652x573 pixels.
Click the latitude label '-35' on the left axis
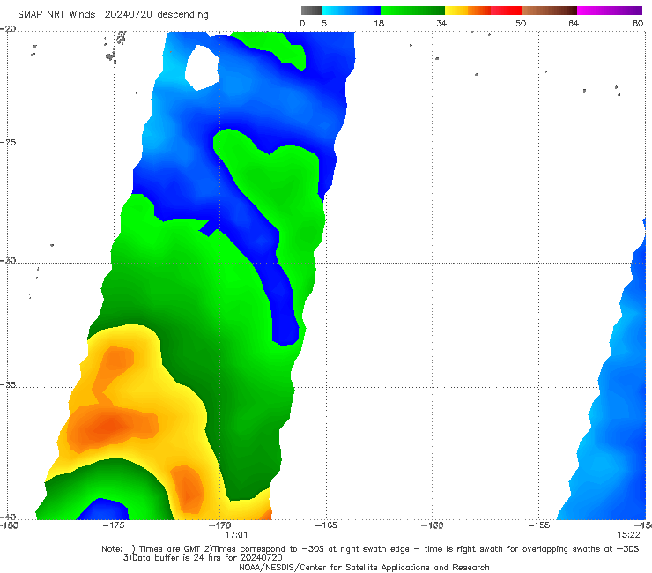pos(8,384)
